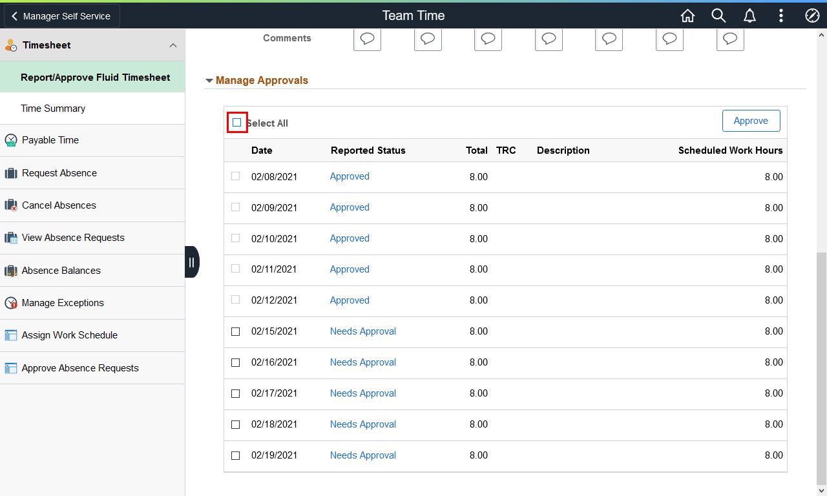
Task: Click the Approve button
Action: (751, 121)
